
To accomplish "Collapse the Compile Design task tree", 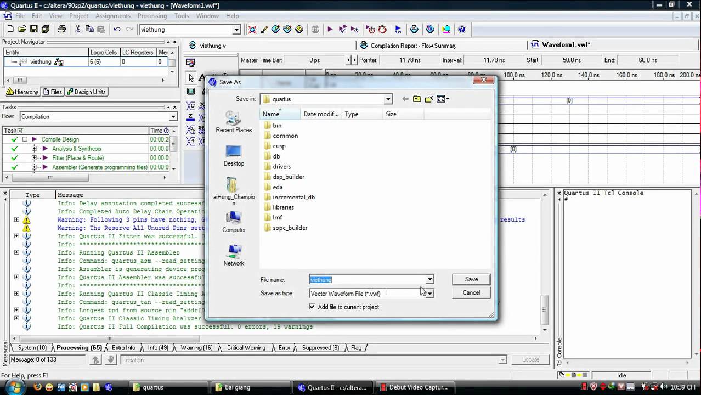I will pyautogui.click(x=25, y=139).
